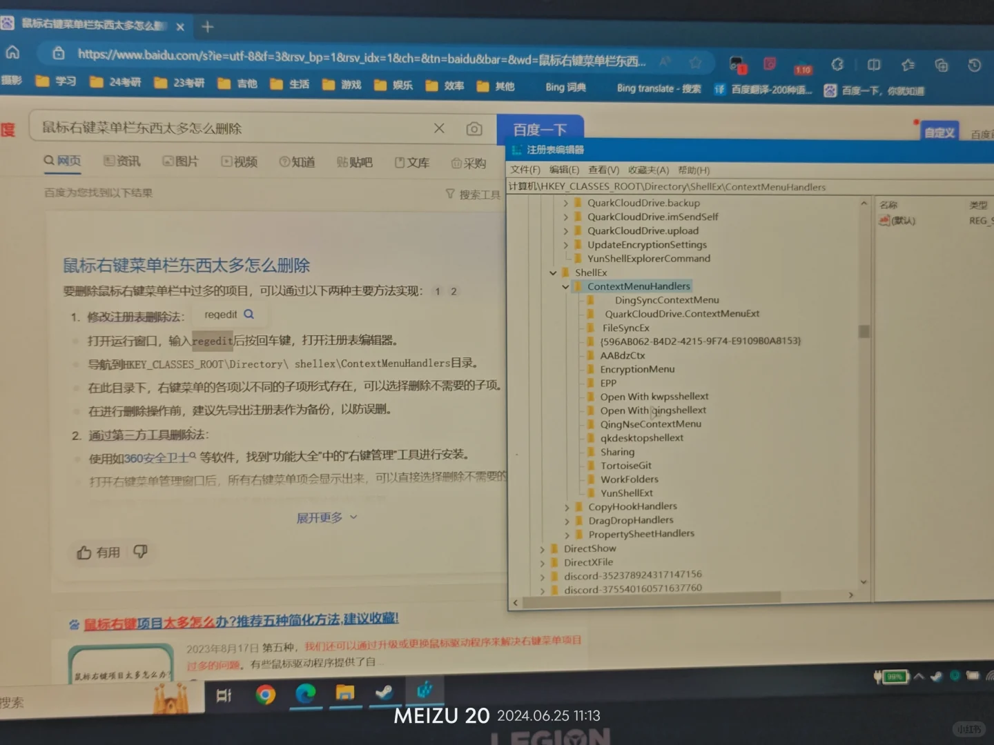
Task: Switch to the 图片 tab on Baidu
Action: point(180,161)
